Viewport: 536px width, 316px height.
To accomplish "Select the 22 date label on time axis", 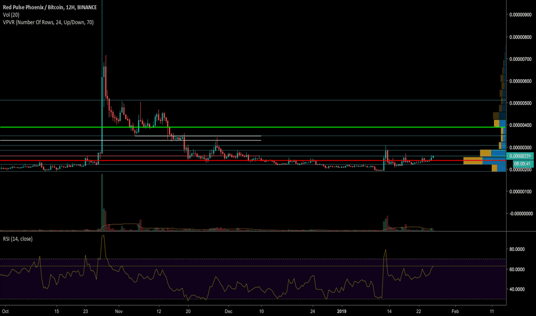I will (419, 311).
